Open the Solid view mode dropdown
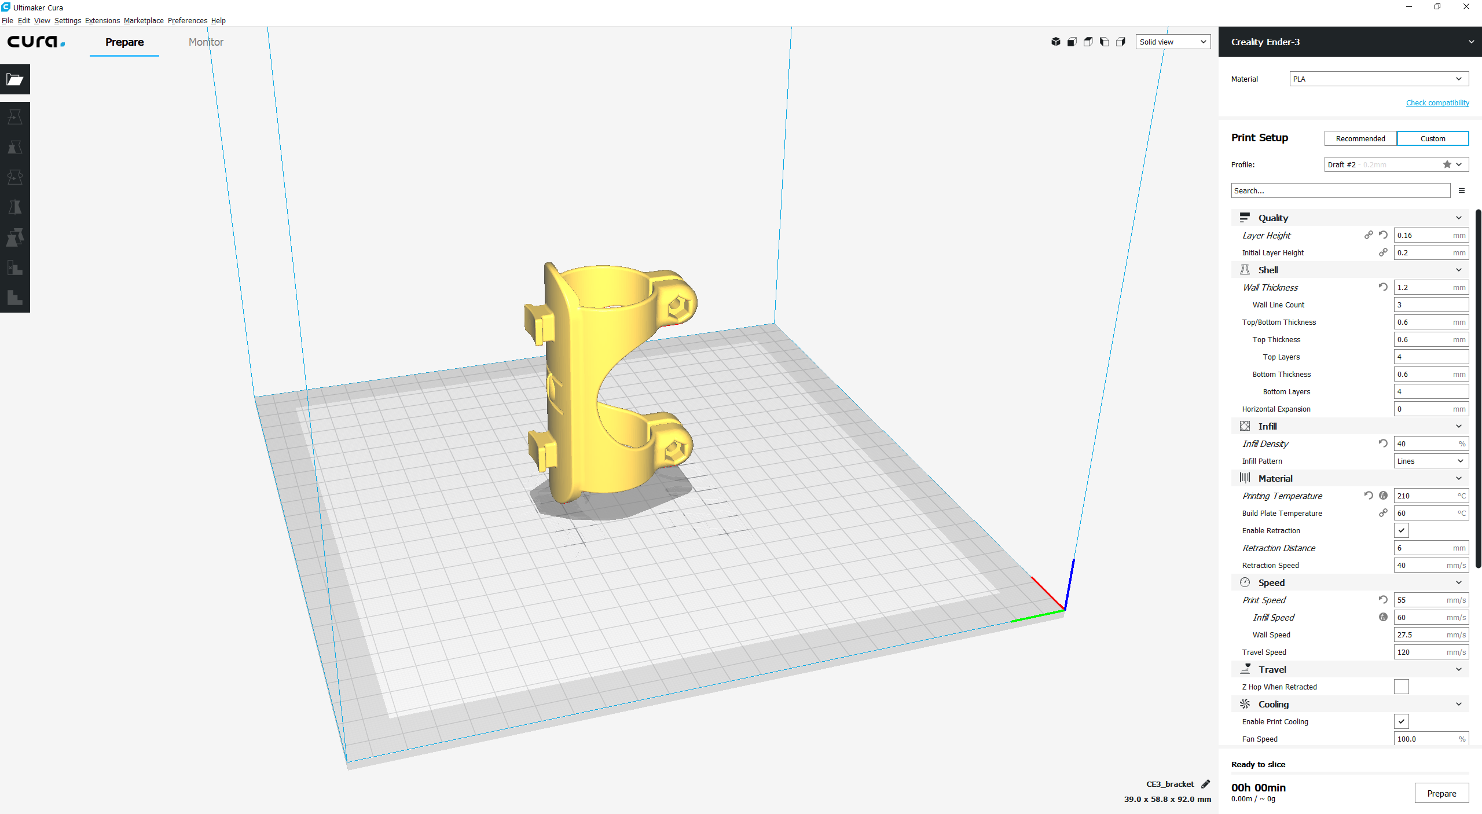The image size is (1482, 814). click(x=1173, y=42)
